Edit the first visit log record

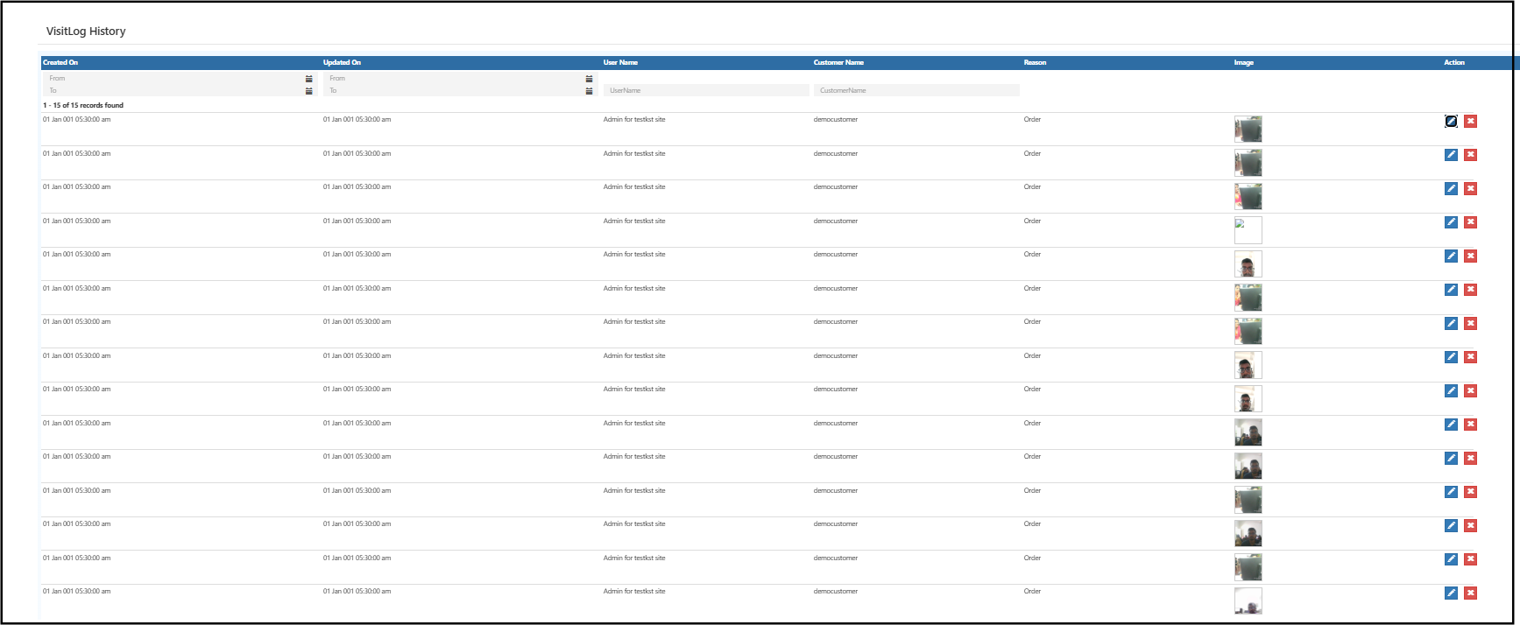click(1451, 121)
